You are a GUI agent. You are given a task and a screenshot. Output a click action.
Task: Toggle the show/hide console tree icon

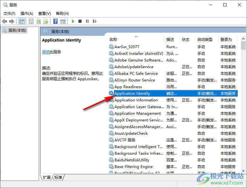(x=22, y=21)
